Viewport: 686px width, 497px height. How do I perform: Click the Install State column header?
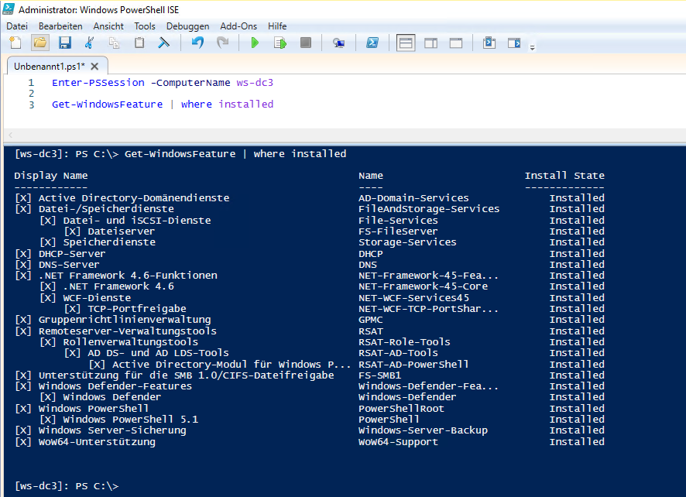tap(564, 176)
